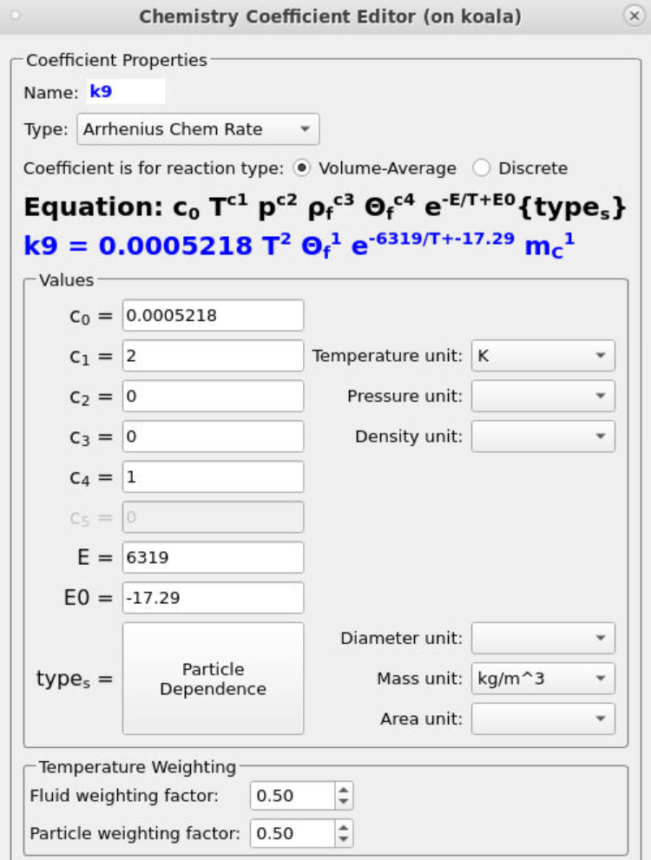Expand the Temperature unit dropdown
The image size is (651, 860).
542,356
